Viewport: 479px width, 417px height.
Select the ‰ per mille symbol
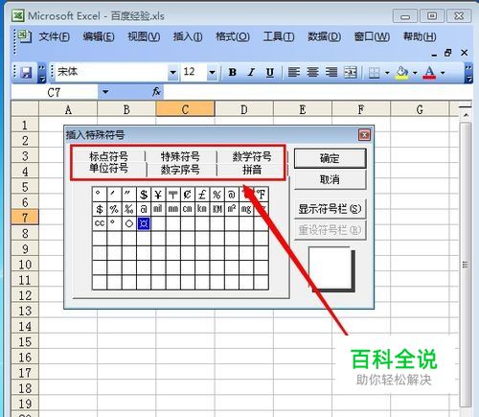(128, 209)
